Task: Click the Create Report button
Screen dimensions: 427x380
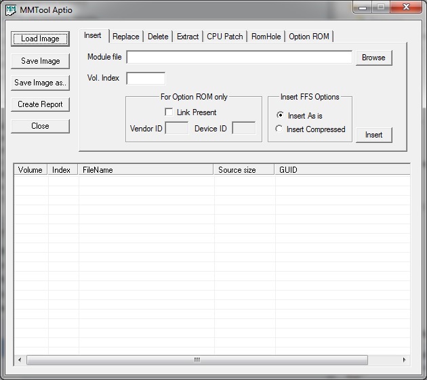Action: coord(40,104)
